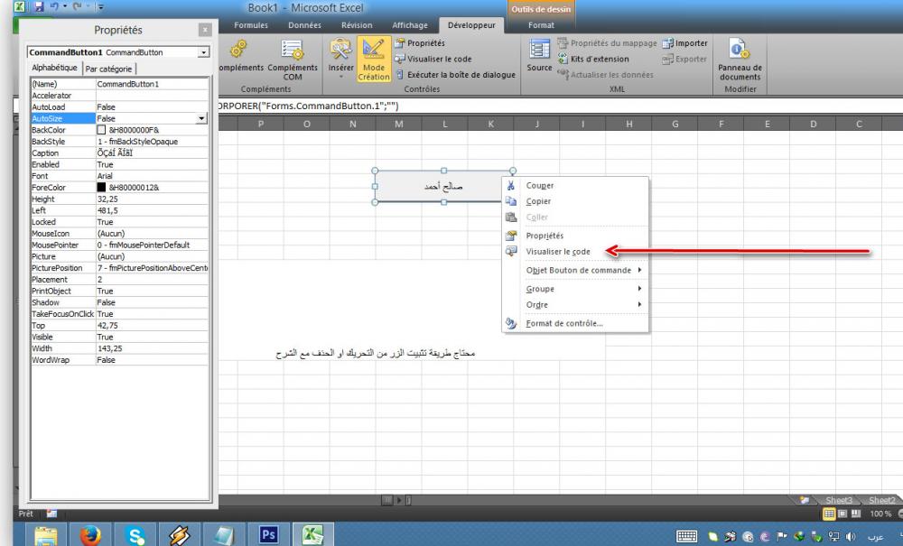The height and width of the screenshot is (546, 903).
Task: Click the Page Break Preview icon in status bar
Action: tap(856, 514)
